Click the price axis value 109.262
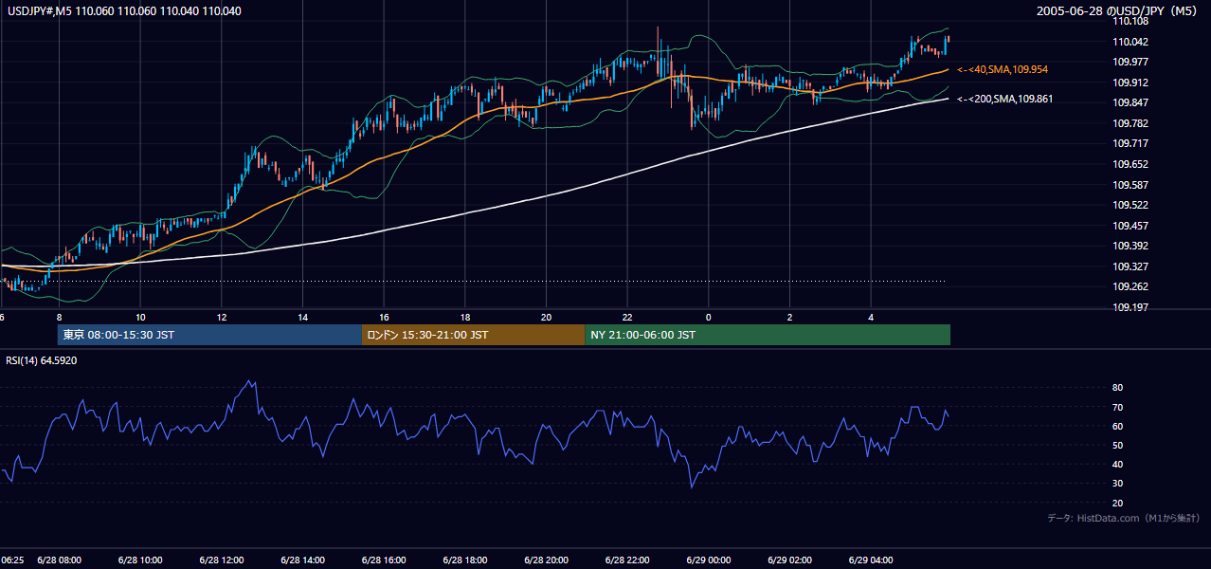 [x=1131, y=287]
